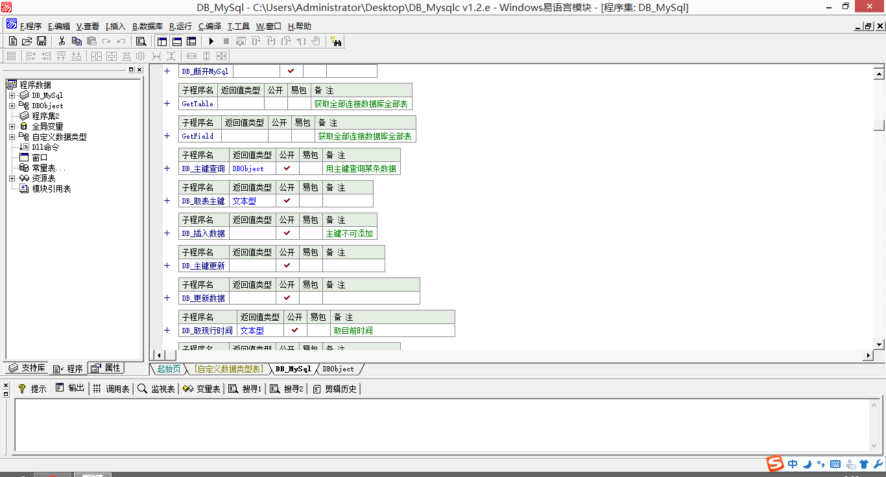Image resolution: width=886 pixels, height=477 pixels.
Task: Switch to the 起始页 tab
Action: [169, 369]
